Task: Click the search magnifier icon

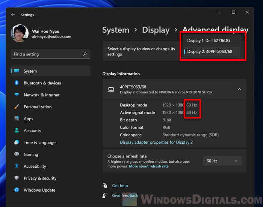Action: [x=85, y=54]
